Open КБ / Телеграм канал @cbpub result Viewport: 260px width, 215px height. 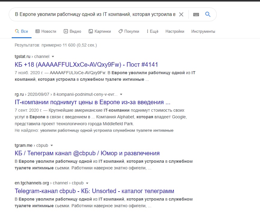click(87, 153)
